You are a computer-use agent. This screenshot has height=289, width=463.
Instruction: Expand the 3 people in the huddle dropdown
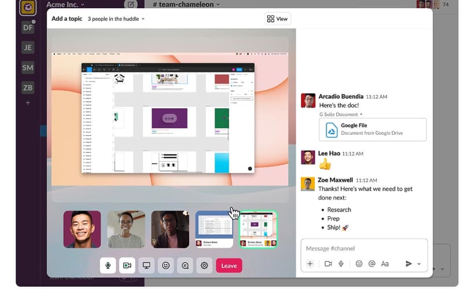coord(116,19)
